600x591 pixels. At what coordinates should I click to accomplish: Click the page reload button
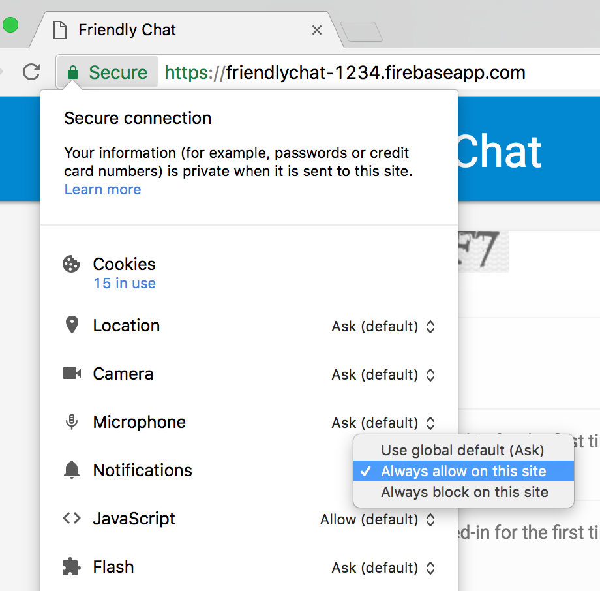tap(31, 72)
